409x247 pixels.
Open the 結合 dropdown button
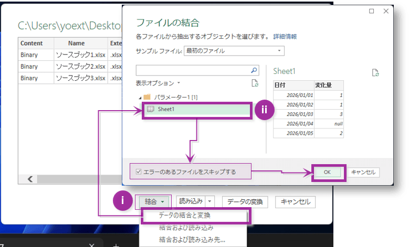[x=154, y=201]
